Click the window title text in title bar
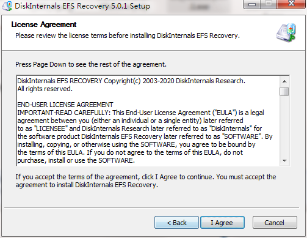Image resolution: width=307 pixels, height=238 pixels. 82,6
